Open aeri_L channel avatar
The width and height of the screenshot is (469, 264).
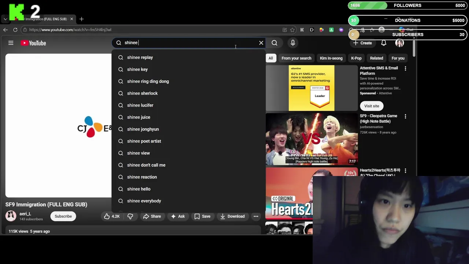11,216
